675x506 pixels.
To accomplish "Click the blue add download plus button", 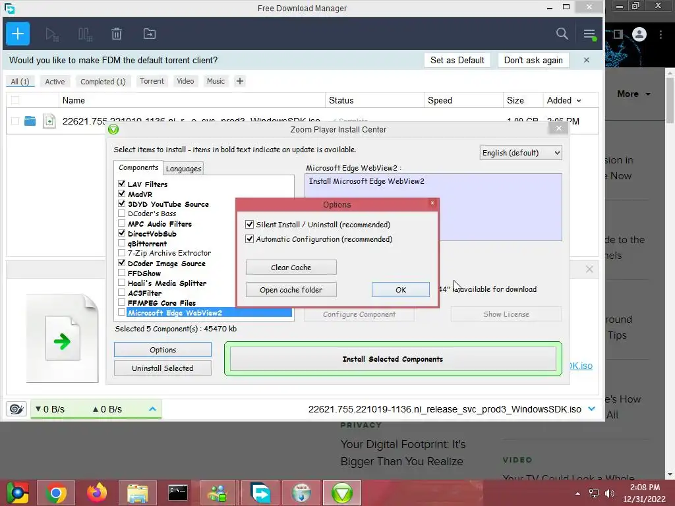I will [x=18, y=34].
